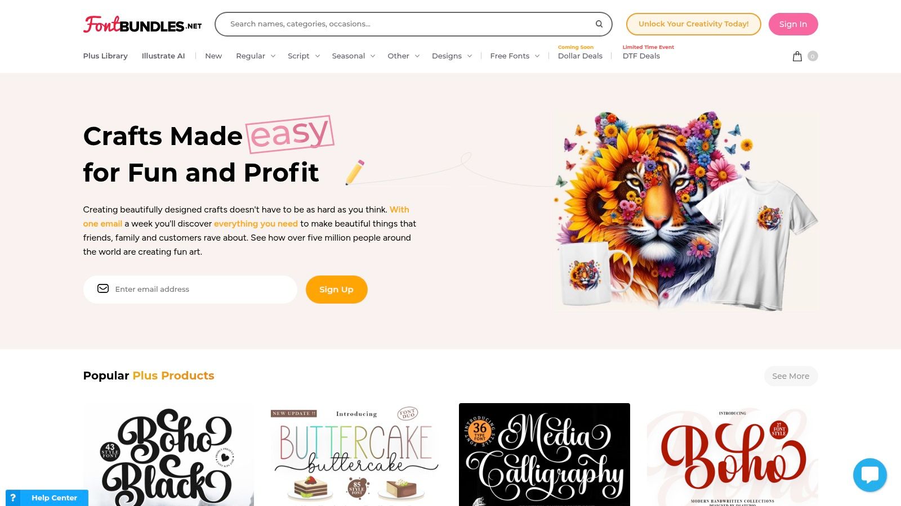Image resolution: width=901 pixels, height=506 pixels.
Task: Click the pink Sign In button
Action: (793, 24)
